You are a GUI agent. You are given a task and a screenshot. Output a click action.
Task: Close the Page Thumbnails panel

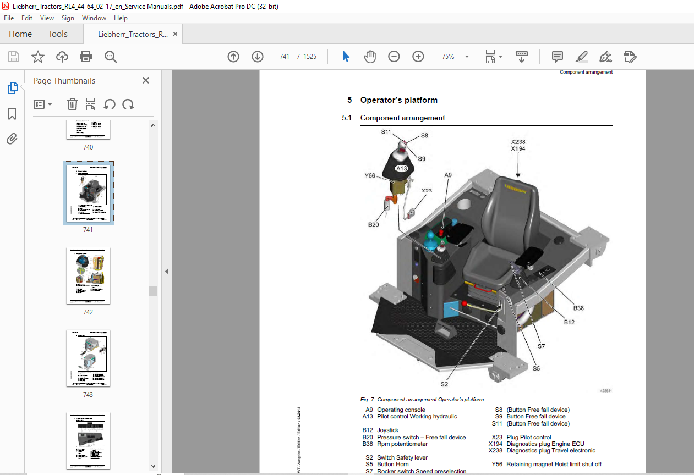[146, 80]
